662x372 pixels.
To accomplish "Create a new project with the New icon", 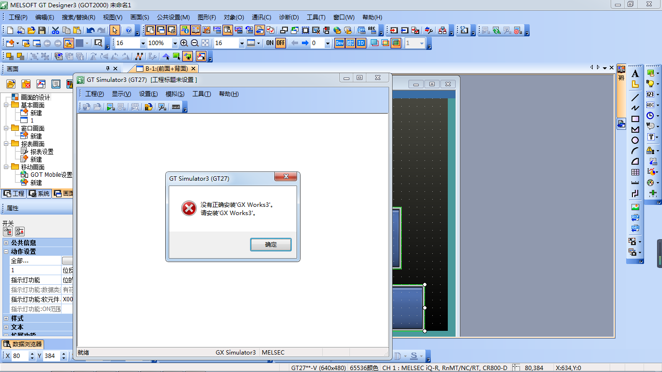I will coord(10,30).
